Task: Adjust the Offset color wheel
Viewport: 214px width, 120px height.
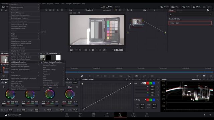Action: (x=70, y=94)
